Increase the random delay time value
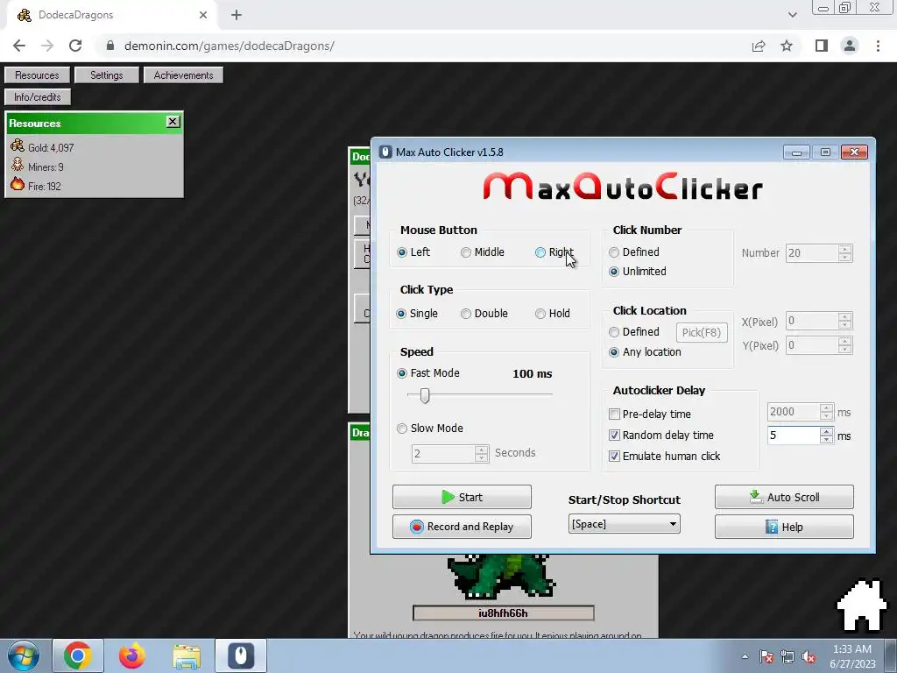The image size is (897, 673). click(x=826, y=431)
